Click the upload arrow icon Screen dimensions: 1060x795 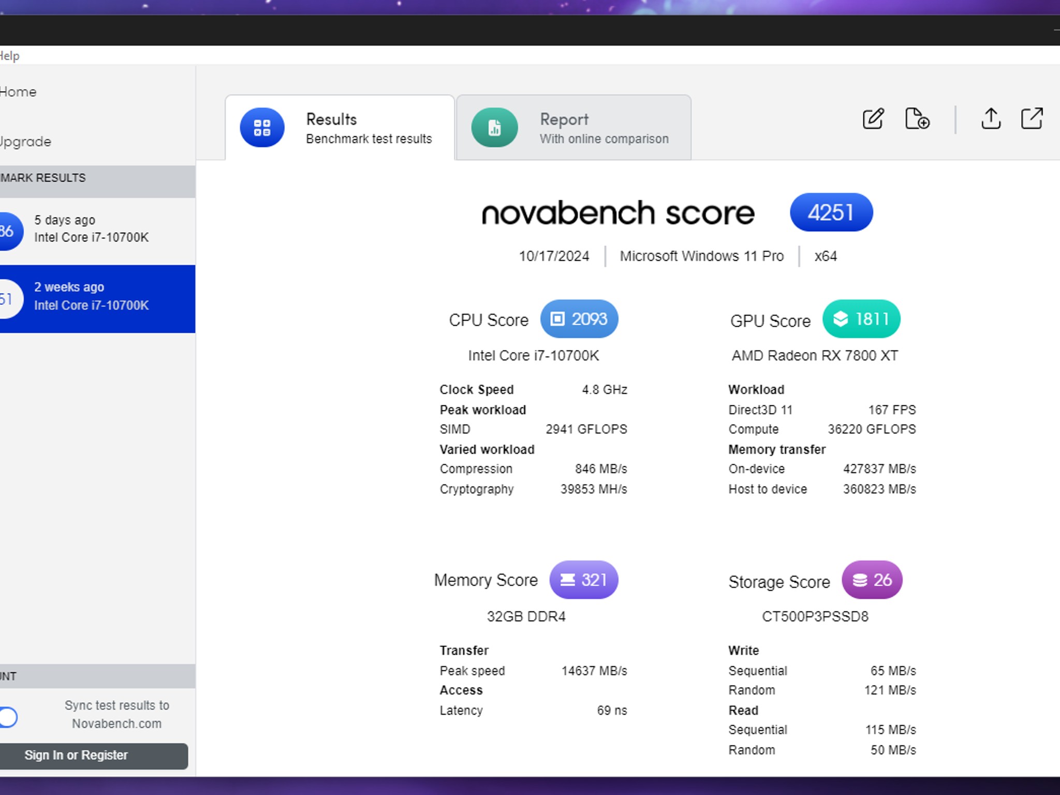click(x=991, y=119)
